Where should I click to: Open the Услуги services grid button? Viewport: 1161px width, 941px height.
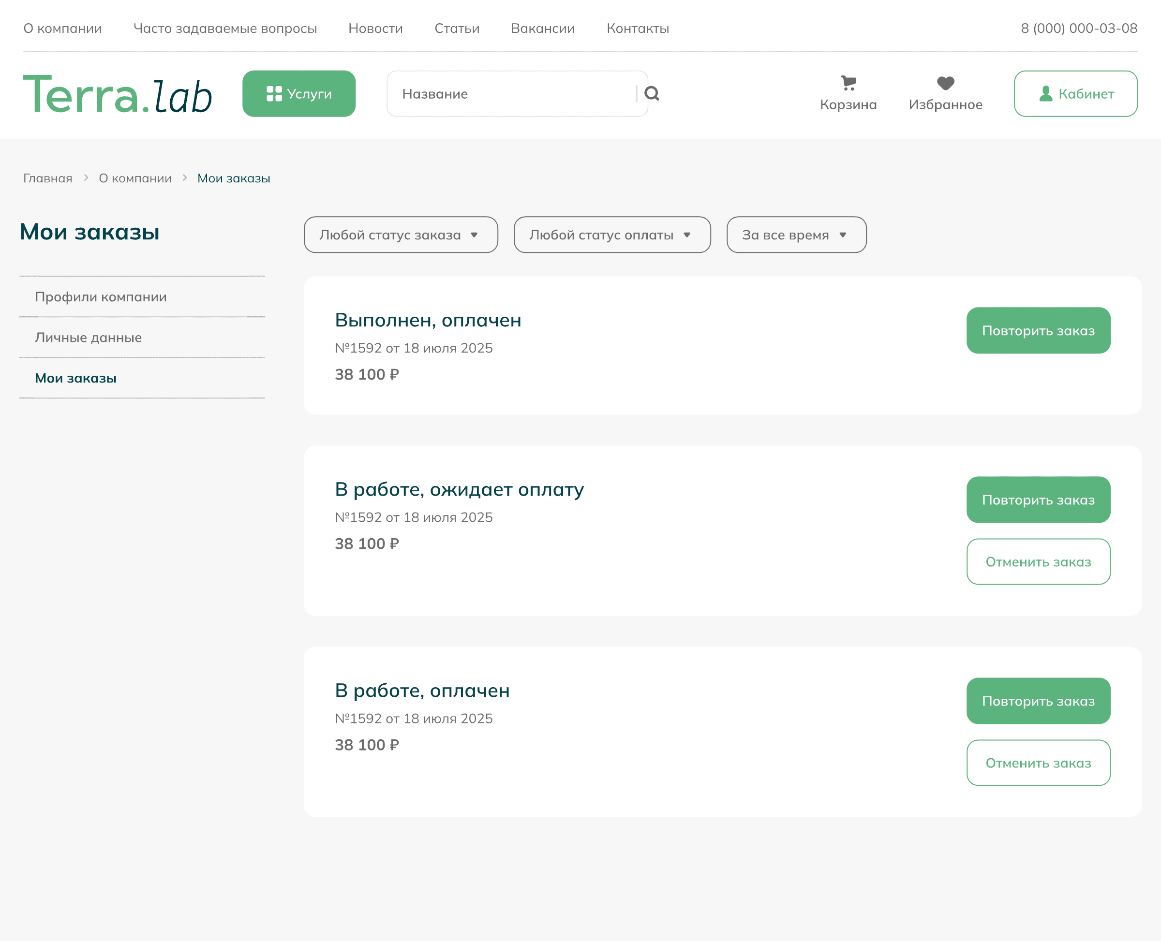299,94
